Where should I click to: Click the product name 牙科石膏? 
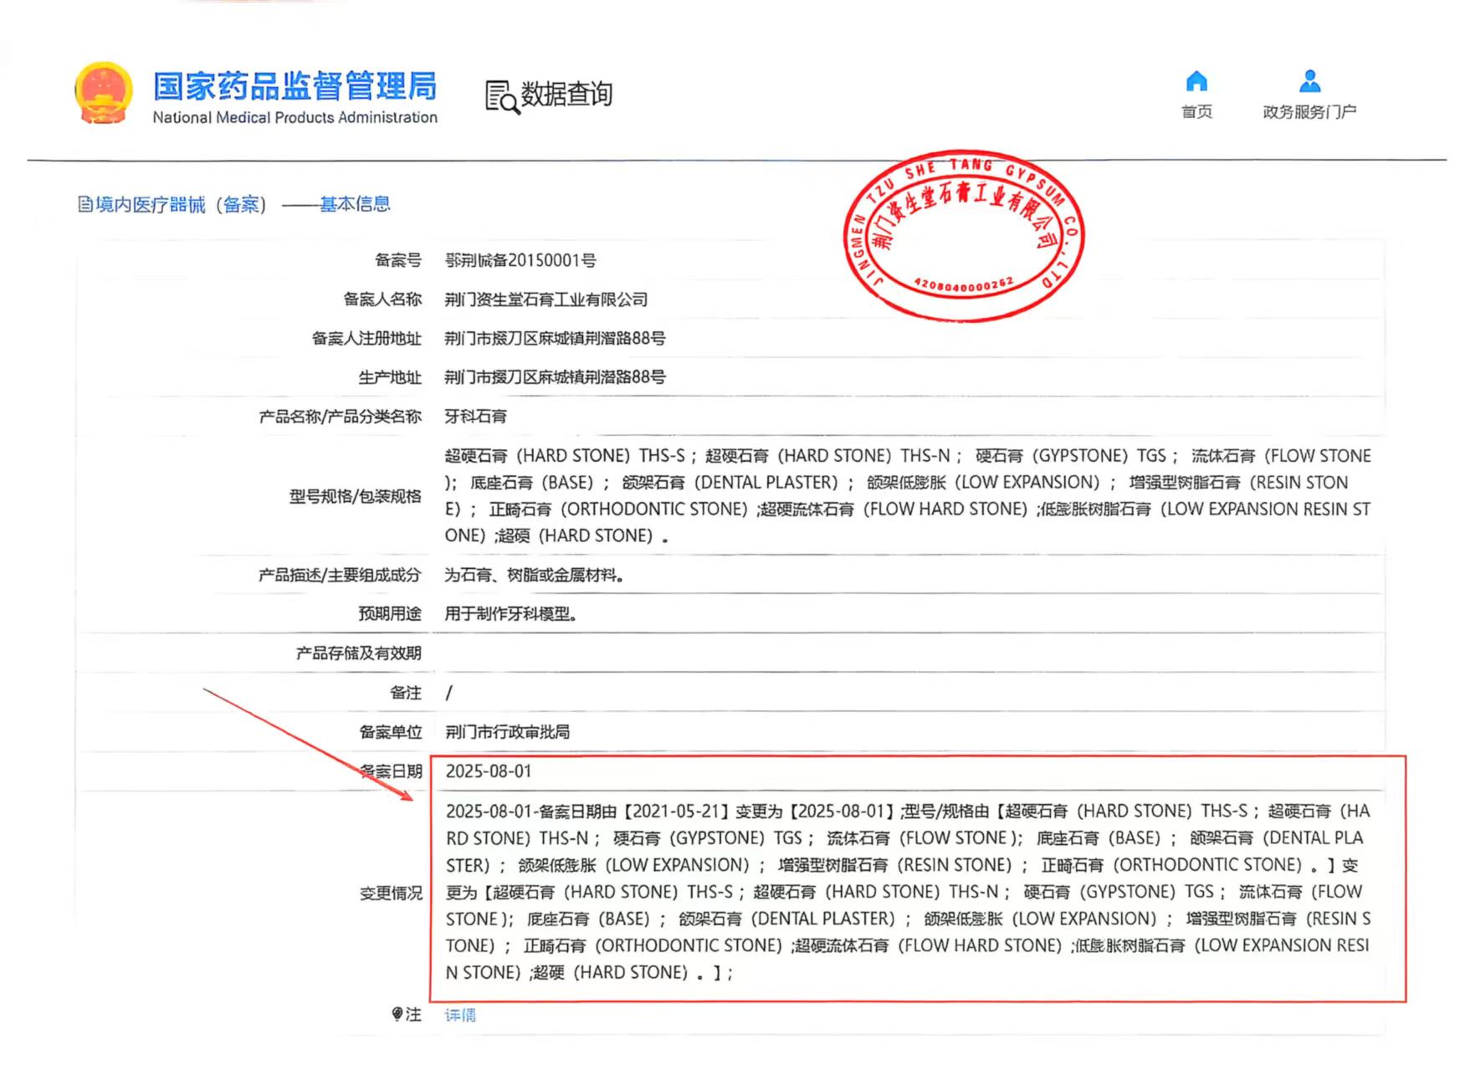click(475, 417)
